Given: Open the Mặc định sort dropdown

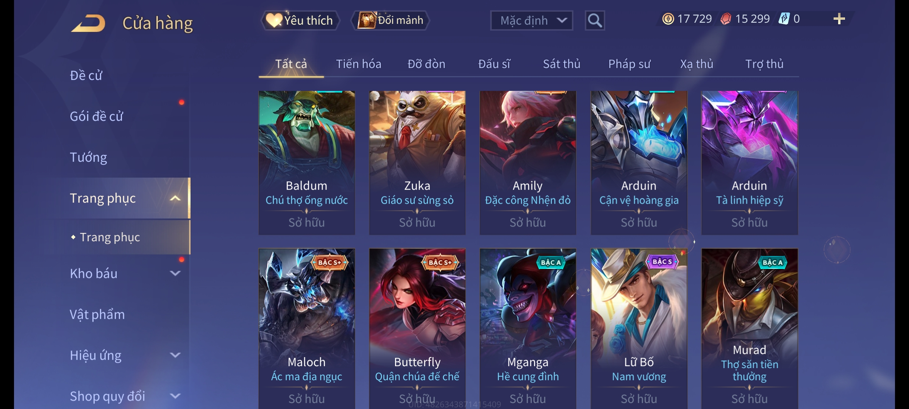Looking at the screenshot, I should (531, 20).
